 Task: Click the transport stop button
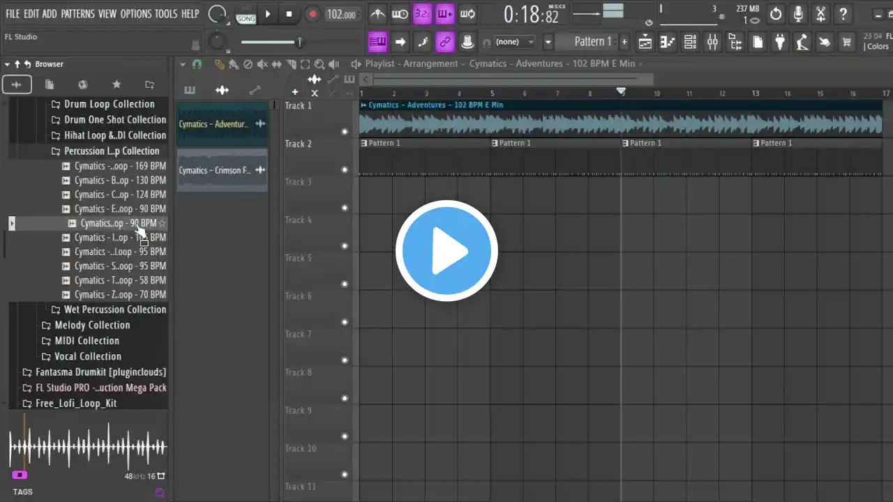[x=289, y=14]
